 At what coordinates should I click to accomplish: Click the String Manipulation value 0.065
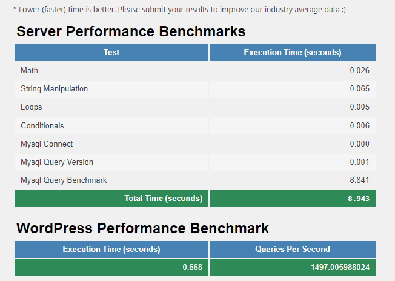click(359, 88)
